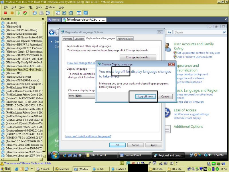Click the Vista guest speaker tray icon
The image size is (229, 172).
click(210, 155)
